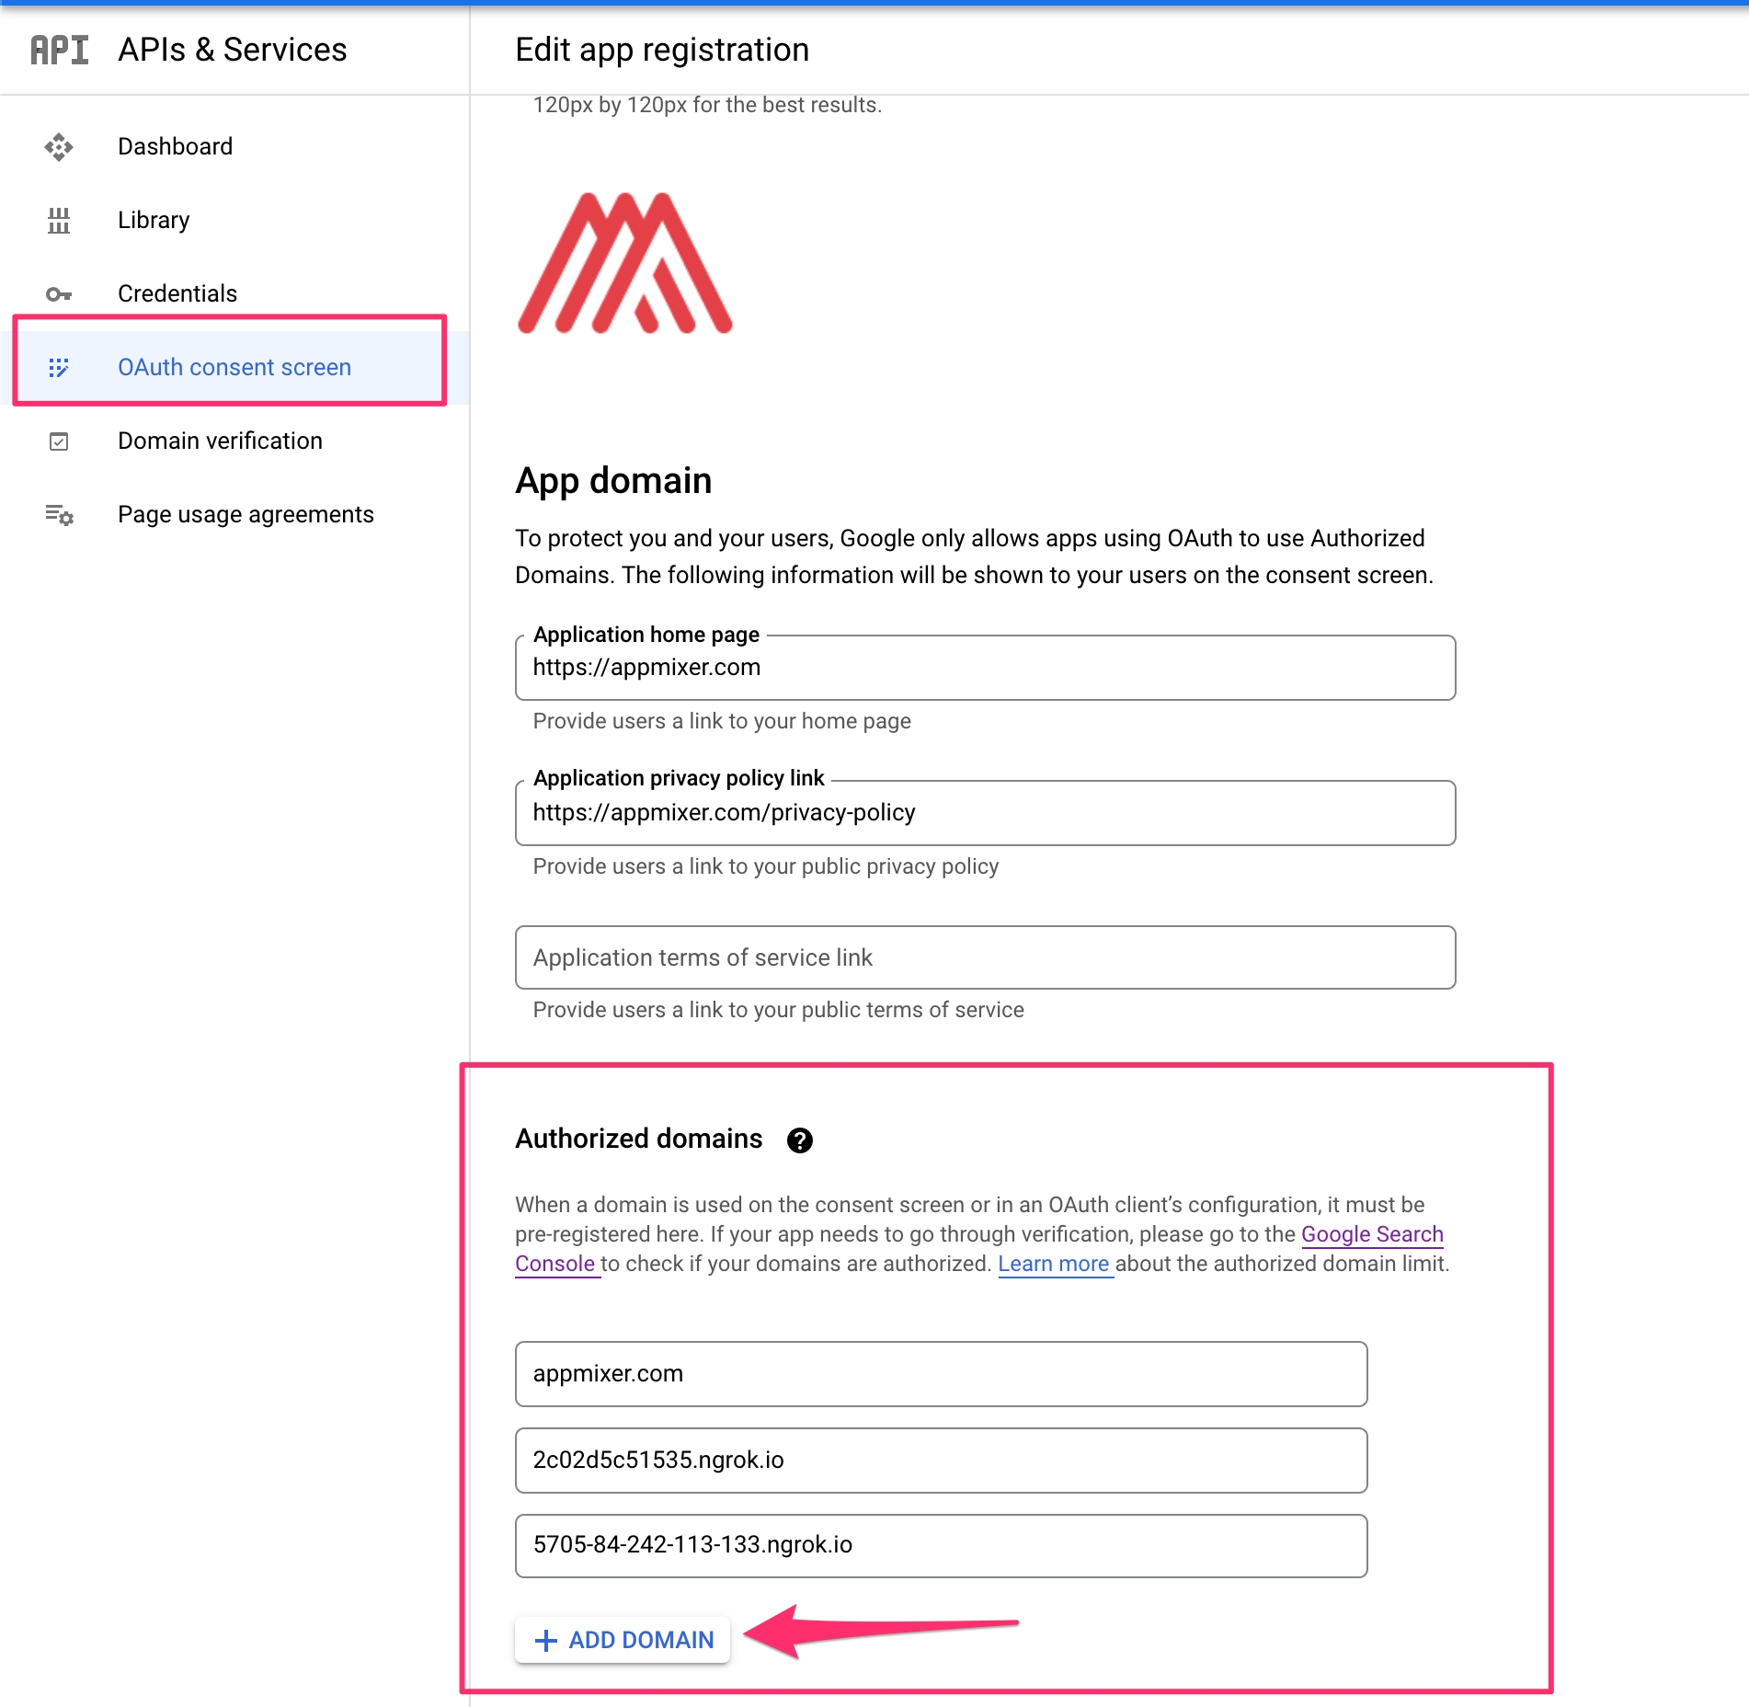Click the Credentials key icon
1749x1707 pixels.
[x=59, y=294]
